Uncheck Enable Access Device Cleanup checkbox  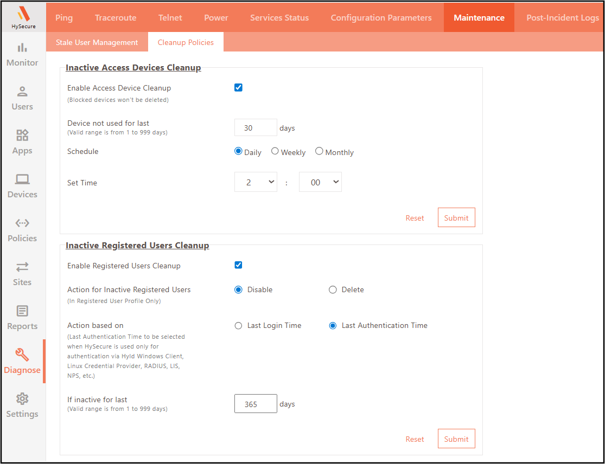click(x=238, y=88)
